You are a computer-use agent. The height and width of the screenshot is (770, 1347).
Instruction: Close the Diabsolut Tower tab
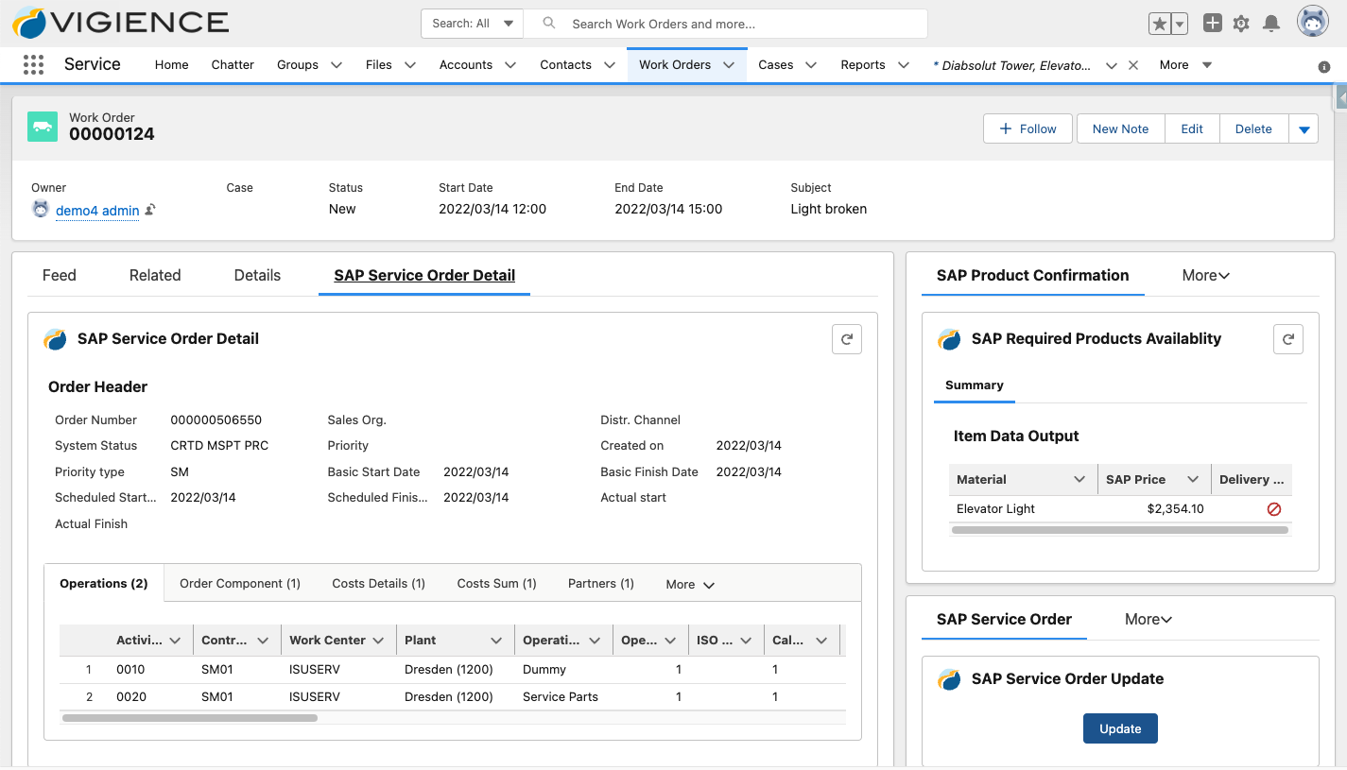coord(1133,65)
